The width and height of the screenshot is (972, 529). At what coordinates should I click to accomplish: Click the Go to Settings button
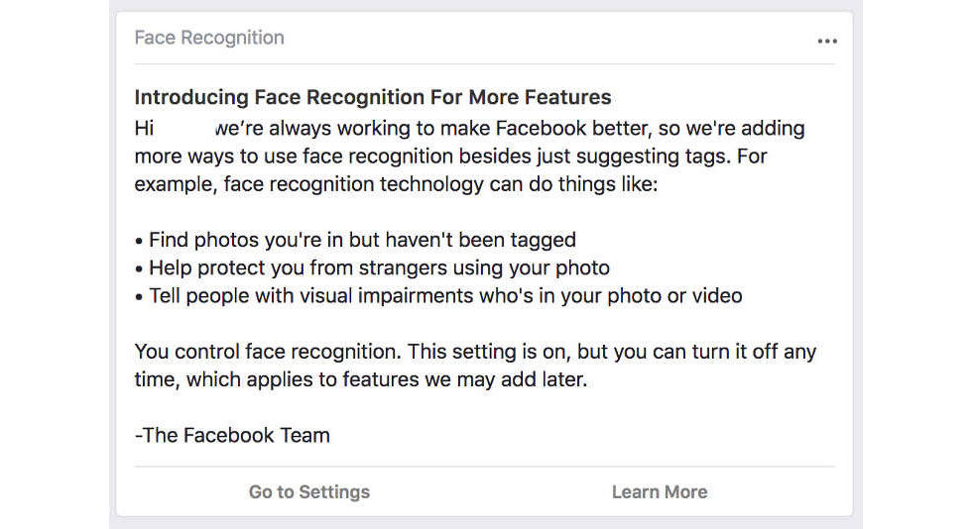[x=308, y=491]
